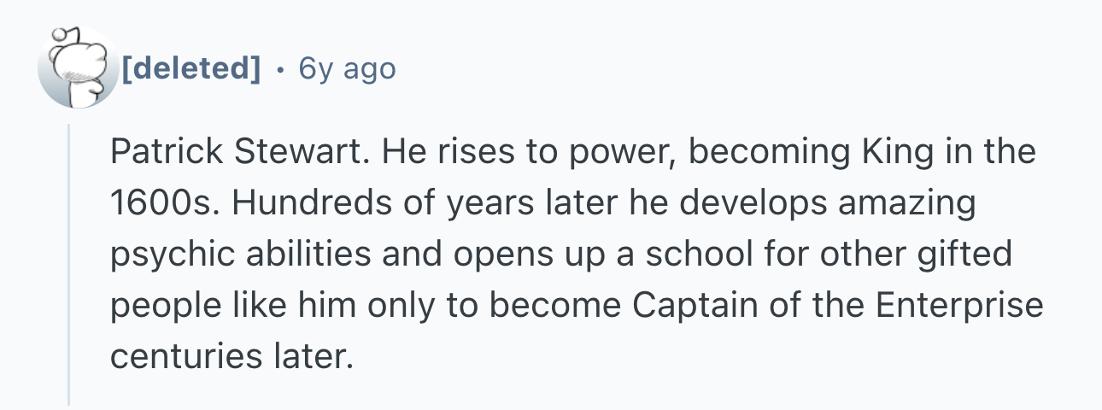Click the dot separator before the timestamp

pyautogui.click(x=280, y=68)
